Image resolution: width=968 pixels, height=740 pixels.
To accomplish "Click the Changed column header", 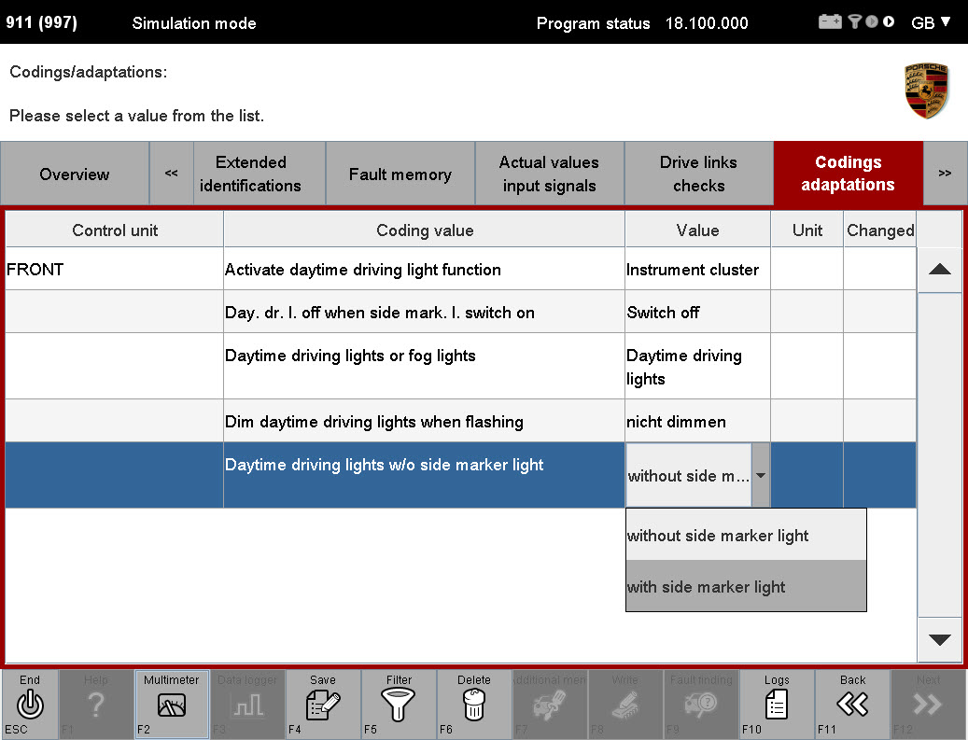I will pos(880,230).
